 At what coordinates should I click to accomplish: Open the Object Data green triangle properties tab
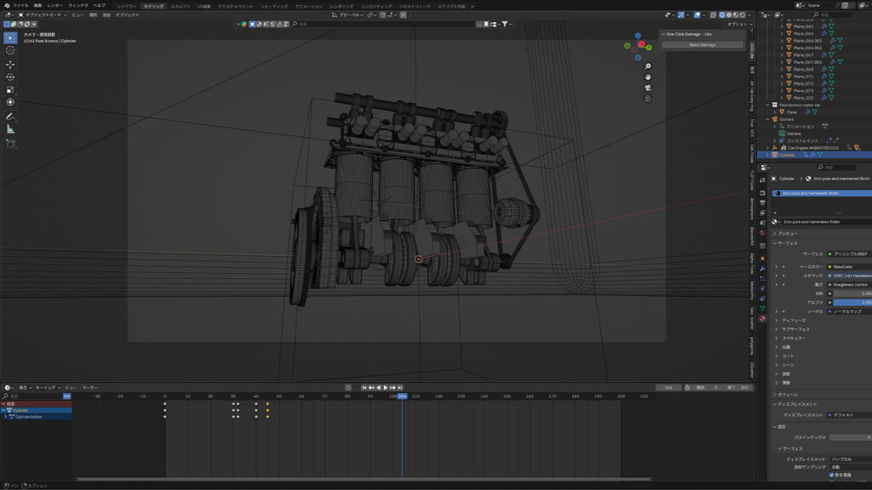(762, 309)
